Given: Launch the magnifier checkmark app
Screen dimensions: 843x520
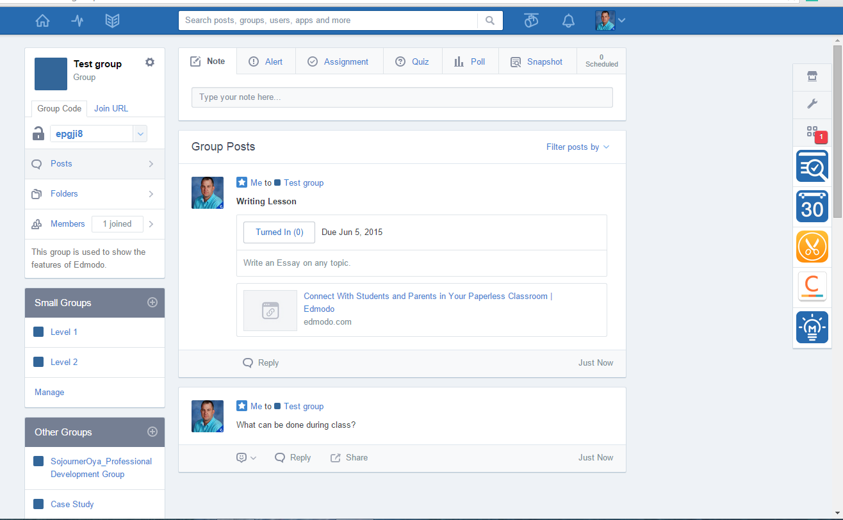Looking at the screenshot, I should (x=812, y=166).
